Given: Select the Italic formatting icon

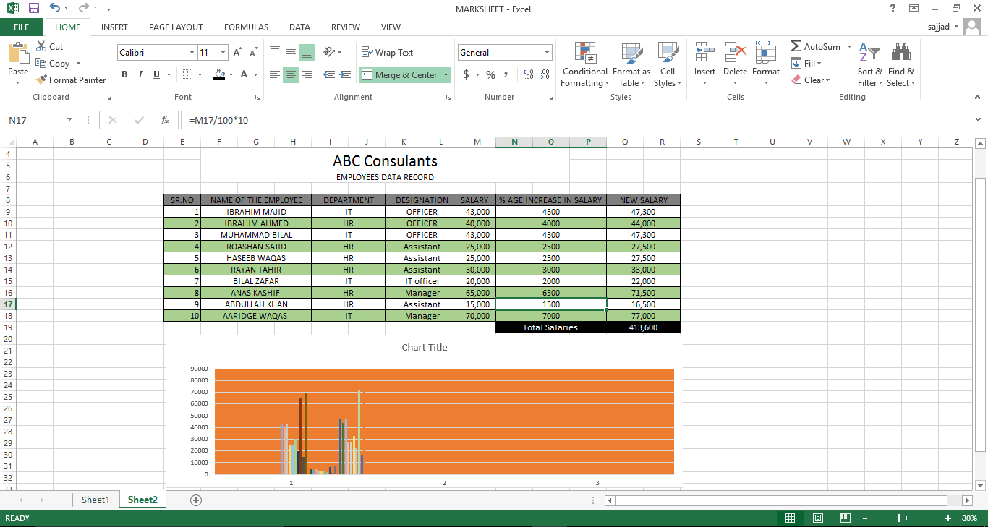Looking at the screenshot, I should point(140,74).
